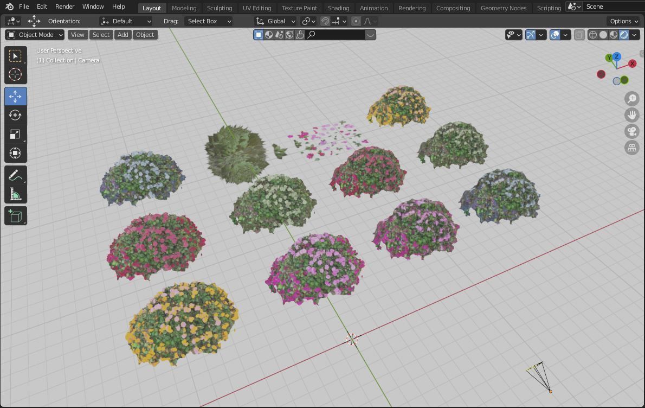
Task: Toggle X-Ray mode button
Action: tap(579, 35)
